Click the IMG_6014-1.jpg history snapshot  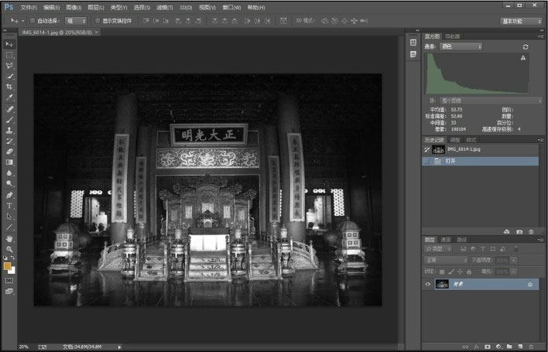coord(462,149)
